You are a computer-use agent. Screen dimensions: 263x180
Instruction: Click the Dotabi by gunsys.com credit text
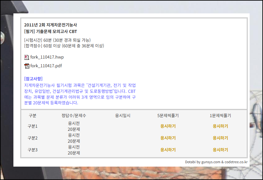(216, 162)
